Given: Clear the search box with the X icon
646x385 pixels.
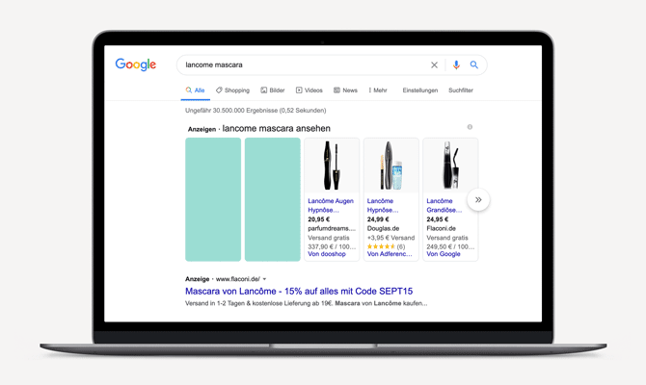Looking at the screenshot, I should click(434, 65).
